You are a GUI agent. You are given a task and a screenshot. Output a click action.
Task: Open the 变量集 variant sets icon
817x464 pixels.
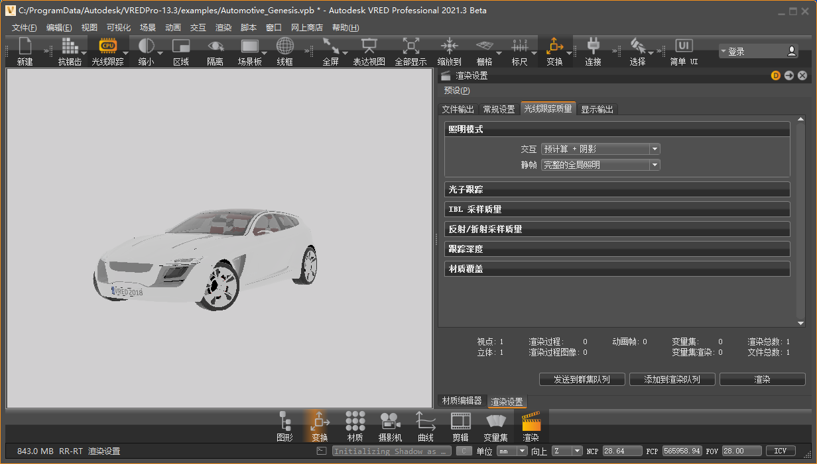(495, 421)
